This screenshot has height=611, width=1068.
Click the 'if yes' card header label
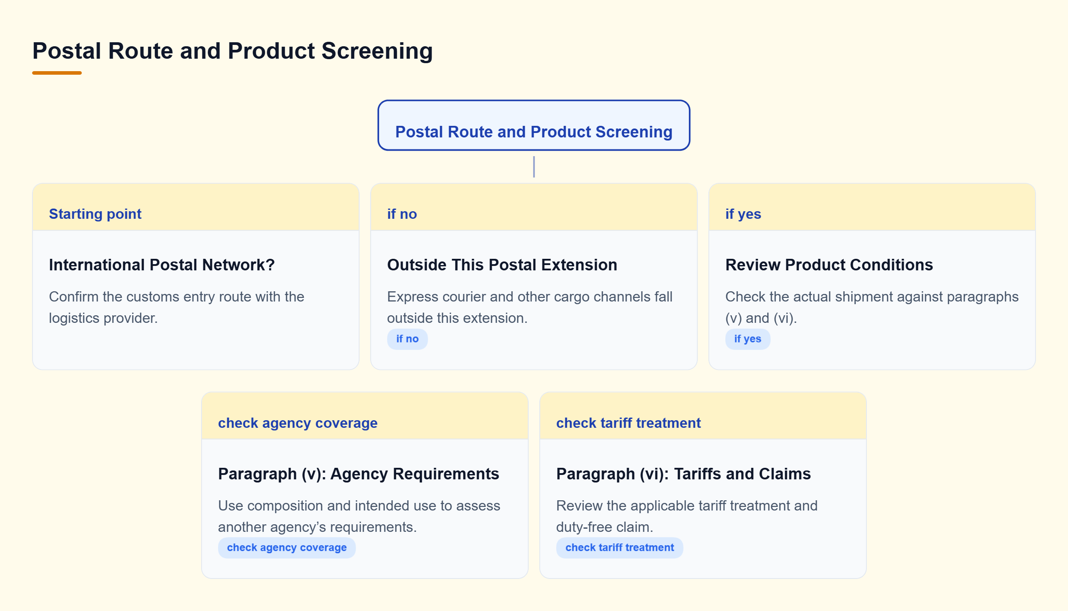click(743, 214)
